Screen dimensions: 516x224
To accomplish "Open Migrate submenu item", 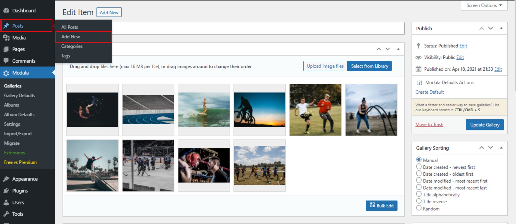I will click(12, 143).
